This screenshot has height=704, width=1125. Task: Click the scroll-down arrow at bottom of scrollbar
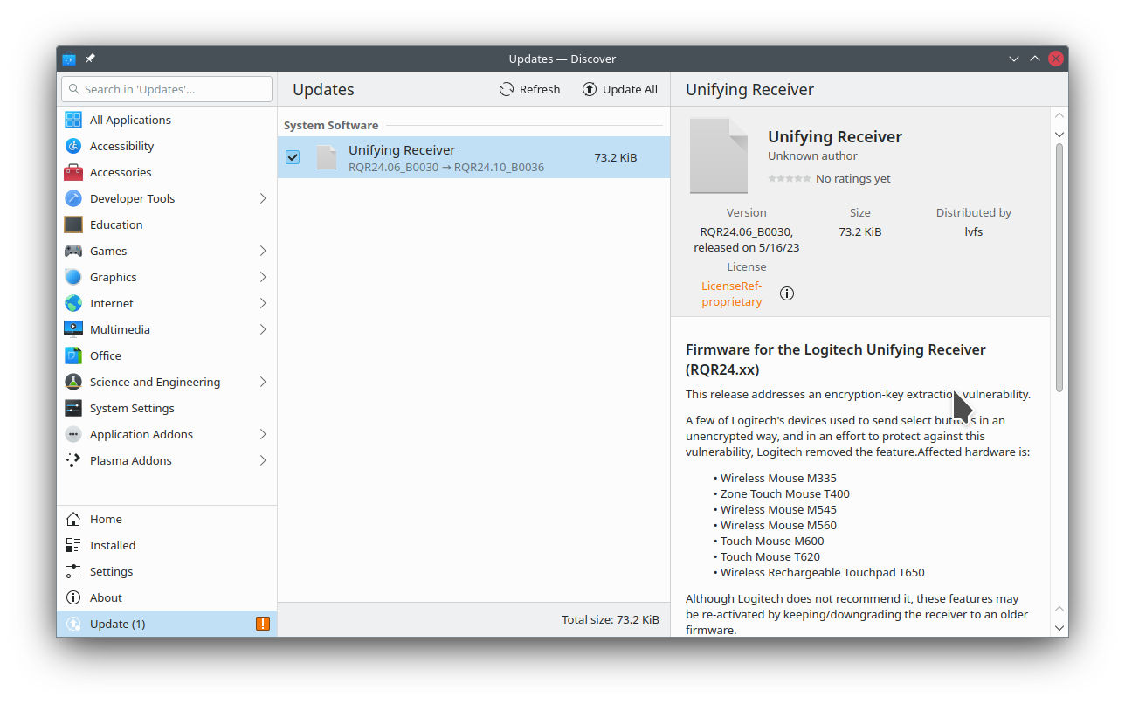(1059, 627)
